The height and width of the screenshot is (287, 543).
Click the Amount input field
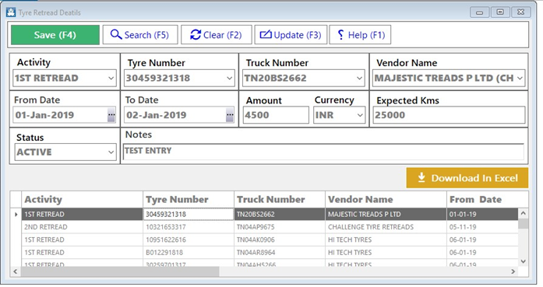[x=276, y=115]
